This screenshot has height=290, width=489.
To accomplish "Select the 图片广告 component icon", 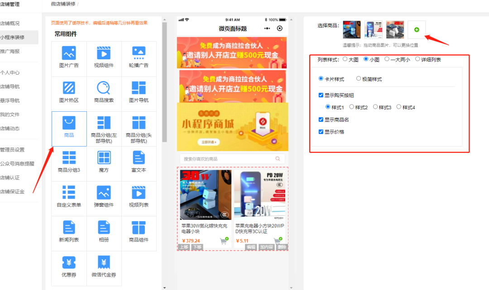I will pos(69,58).
